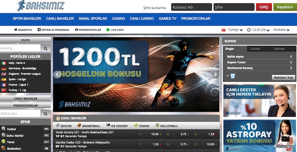Open Canlı Bahisler in main navigation
The width and height of the screenshot is (297, 152).
(60, 18)
